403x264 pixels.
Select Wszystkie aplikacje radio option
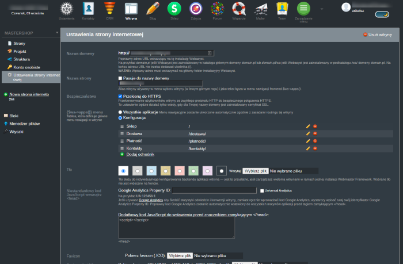click(x=120, y=112)
